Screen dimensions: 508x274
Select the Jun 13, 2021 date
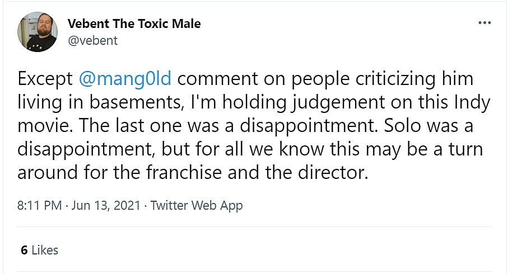(106, 205)
